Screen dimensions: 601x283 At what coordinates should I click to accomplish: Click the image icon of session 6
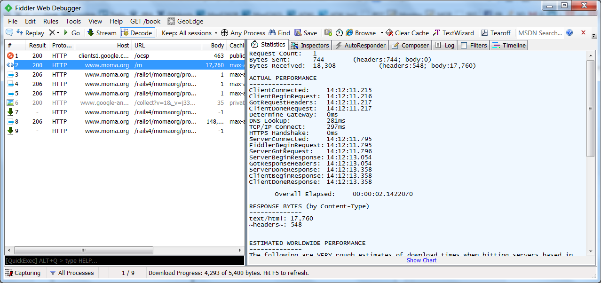(10, 102)
